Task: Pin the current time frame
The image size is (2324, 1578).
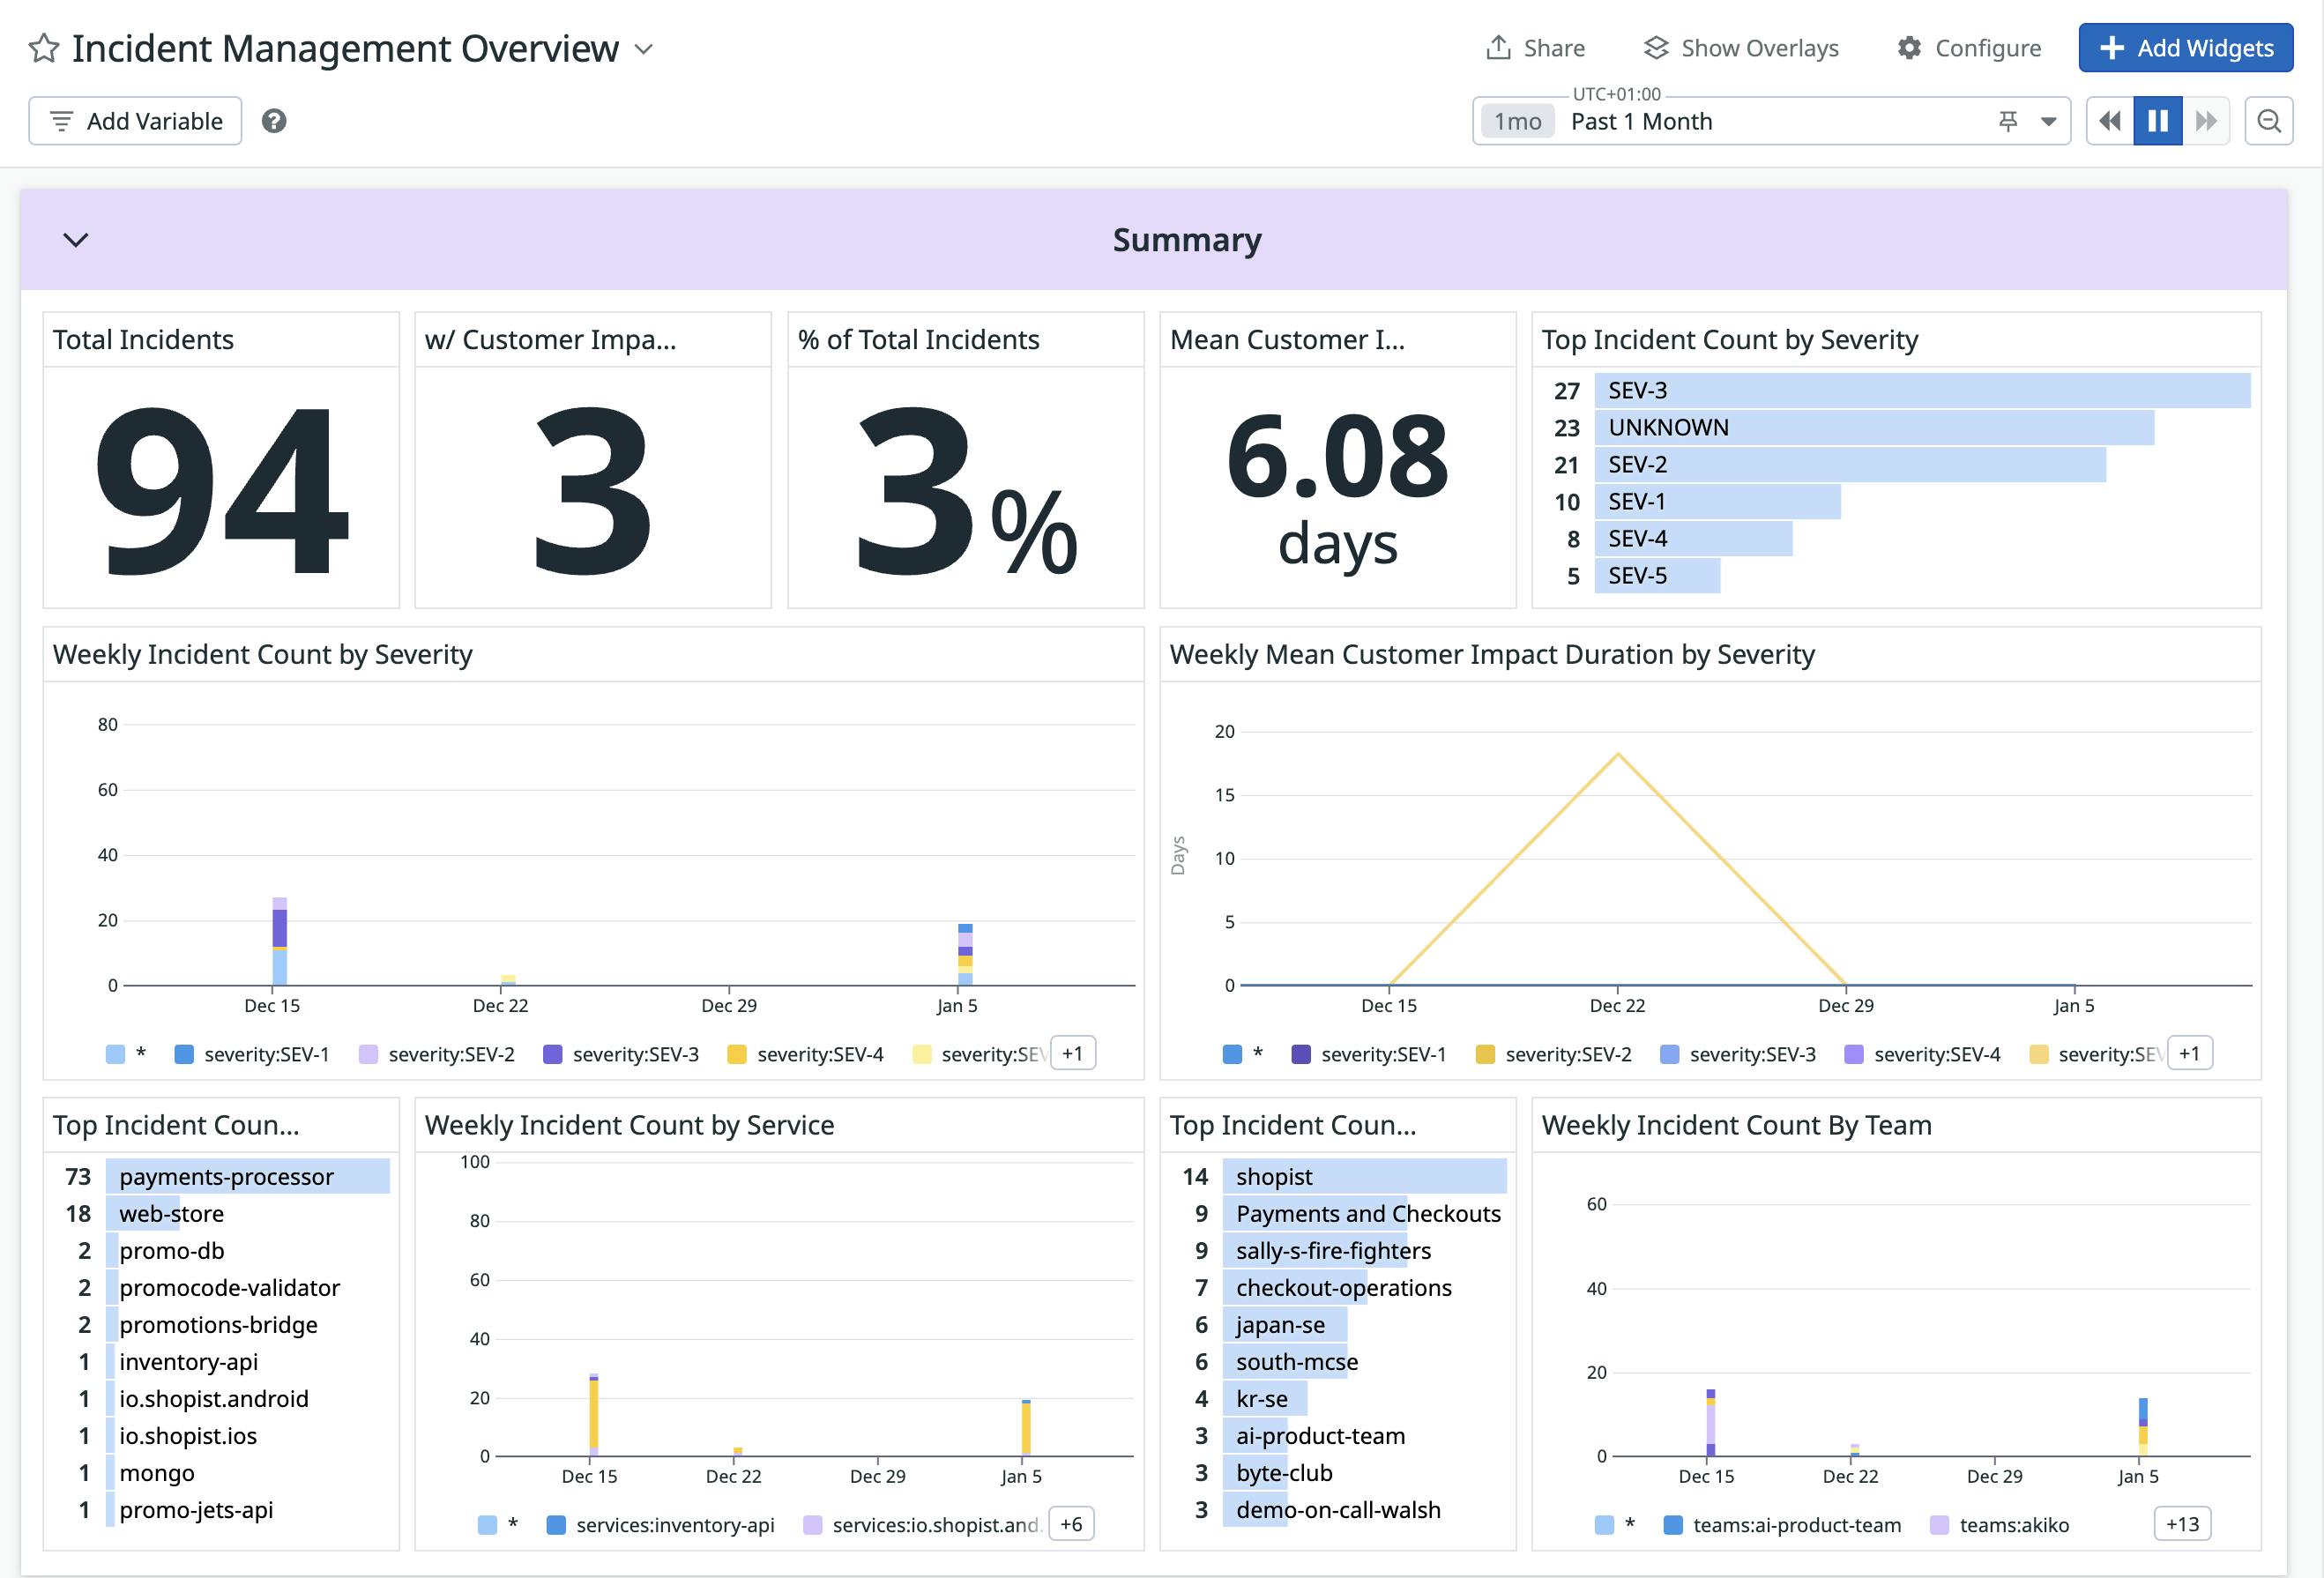Action: (2008, 120)
